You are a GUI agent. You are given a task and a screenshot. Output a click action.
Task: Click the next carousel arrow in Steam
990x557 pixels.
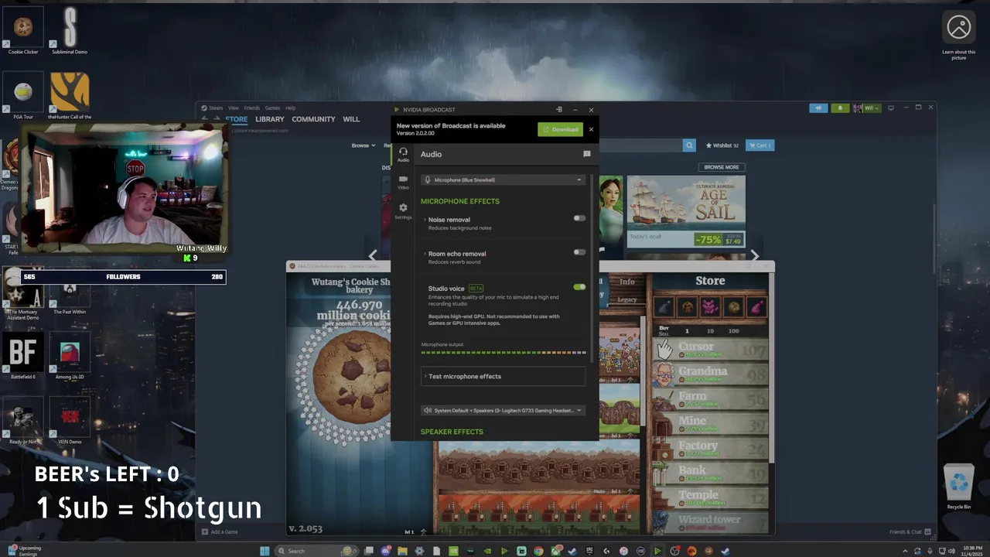(x=755, y=255)
